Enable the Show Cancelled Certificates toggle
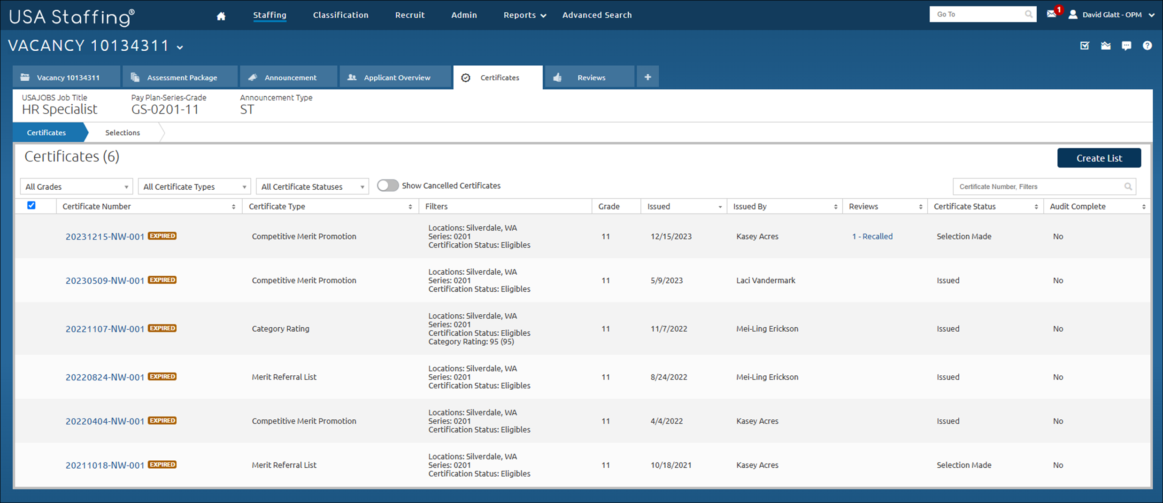This screenshot has width=1163, height=503. 387,185
